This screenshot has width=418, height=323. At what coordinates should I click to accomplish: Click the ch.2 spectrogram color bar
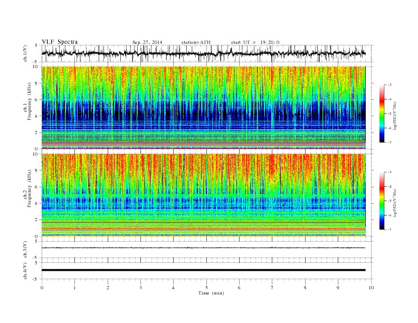[x=382, y=201]
